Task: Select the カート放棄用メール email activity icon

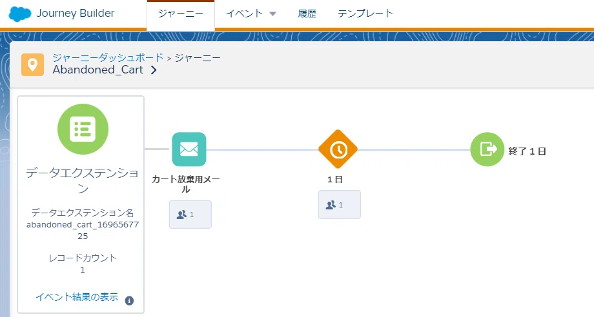Action: click(189, 149)
